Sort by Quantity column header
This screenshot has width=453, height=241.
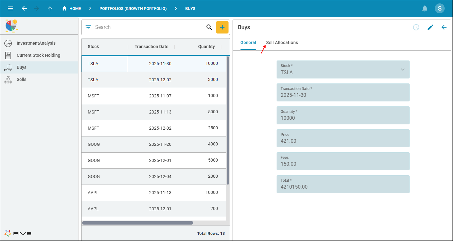point(198,47)
